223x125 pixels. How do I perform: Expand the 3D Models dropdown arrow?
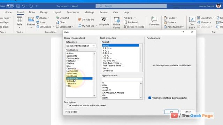point(54,27)
